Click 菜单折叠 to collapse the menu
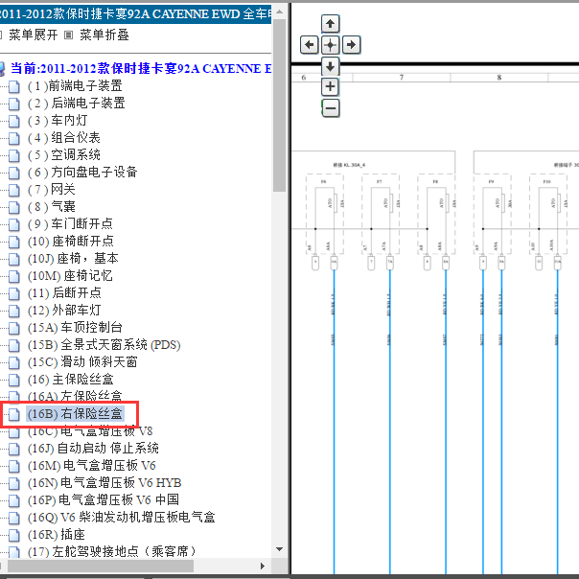 (x=104, y=35)
